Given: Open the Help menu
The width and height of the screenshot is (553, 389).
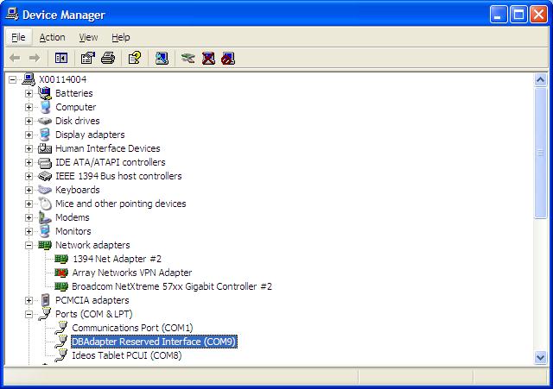Looking at the screenshot, I should (x=121, y=37).
